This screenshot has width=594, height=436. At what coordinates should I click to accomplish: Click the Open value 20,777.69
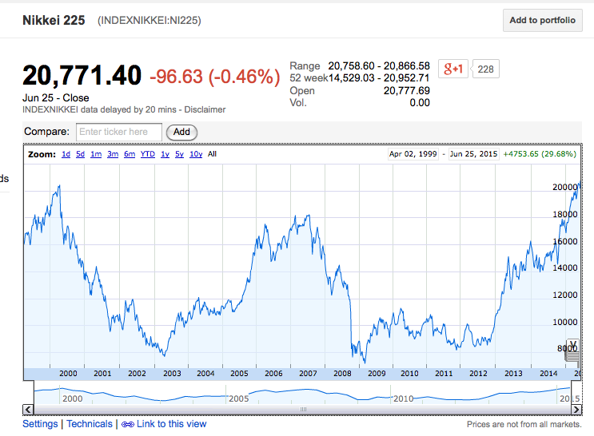coord(406,91)
